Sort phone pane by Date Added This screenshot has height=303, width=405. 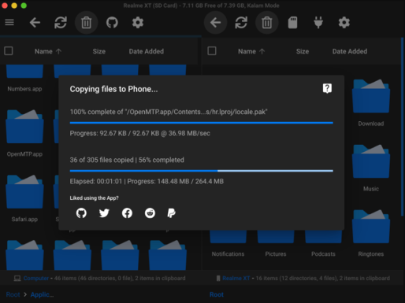[350, 51]
